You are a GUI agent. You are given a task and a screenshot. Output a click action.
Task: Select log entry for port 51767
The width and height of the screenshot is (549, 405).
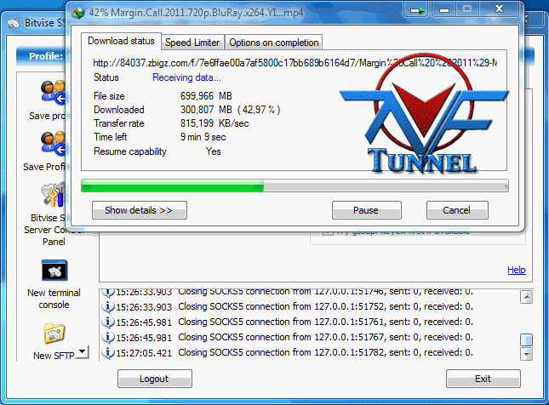pos(287,337)
